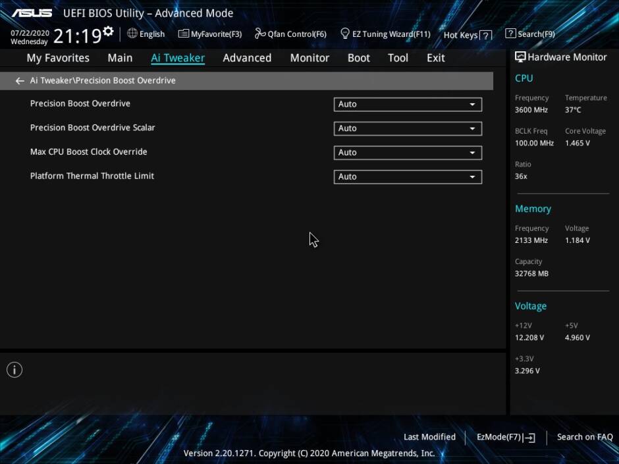Open Qfan Control fan icon
Image resolution: width=619 pixels, height=464 pixels.
click(259, 34)
